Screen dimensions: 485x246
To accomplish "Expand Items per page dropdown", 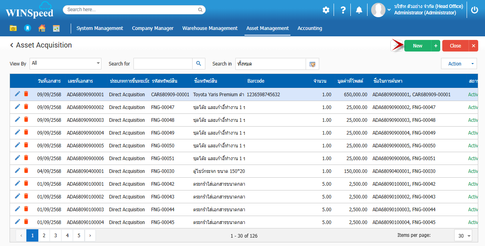I will coord(463,236).
